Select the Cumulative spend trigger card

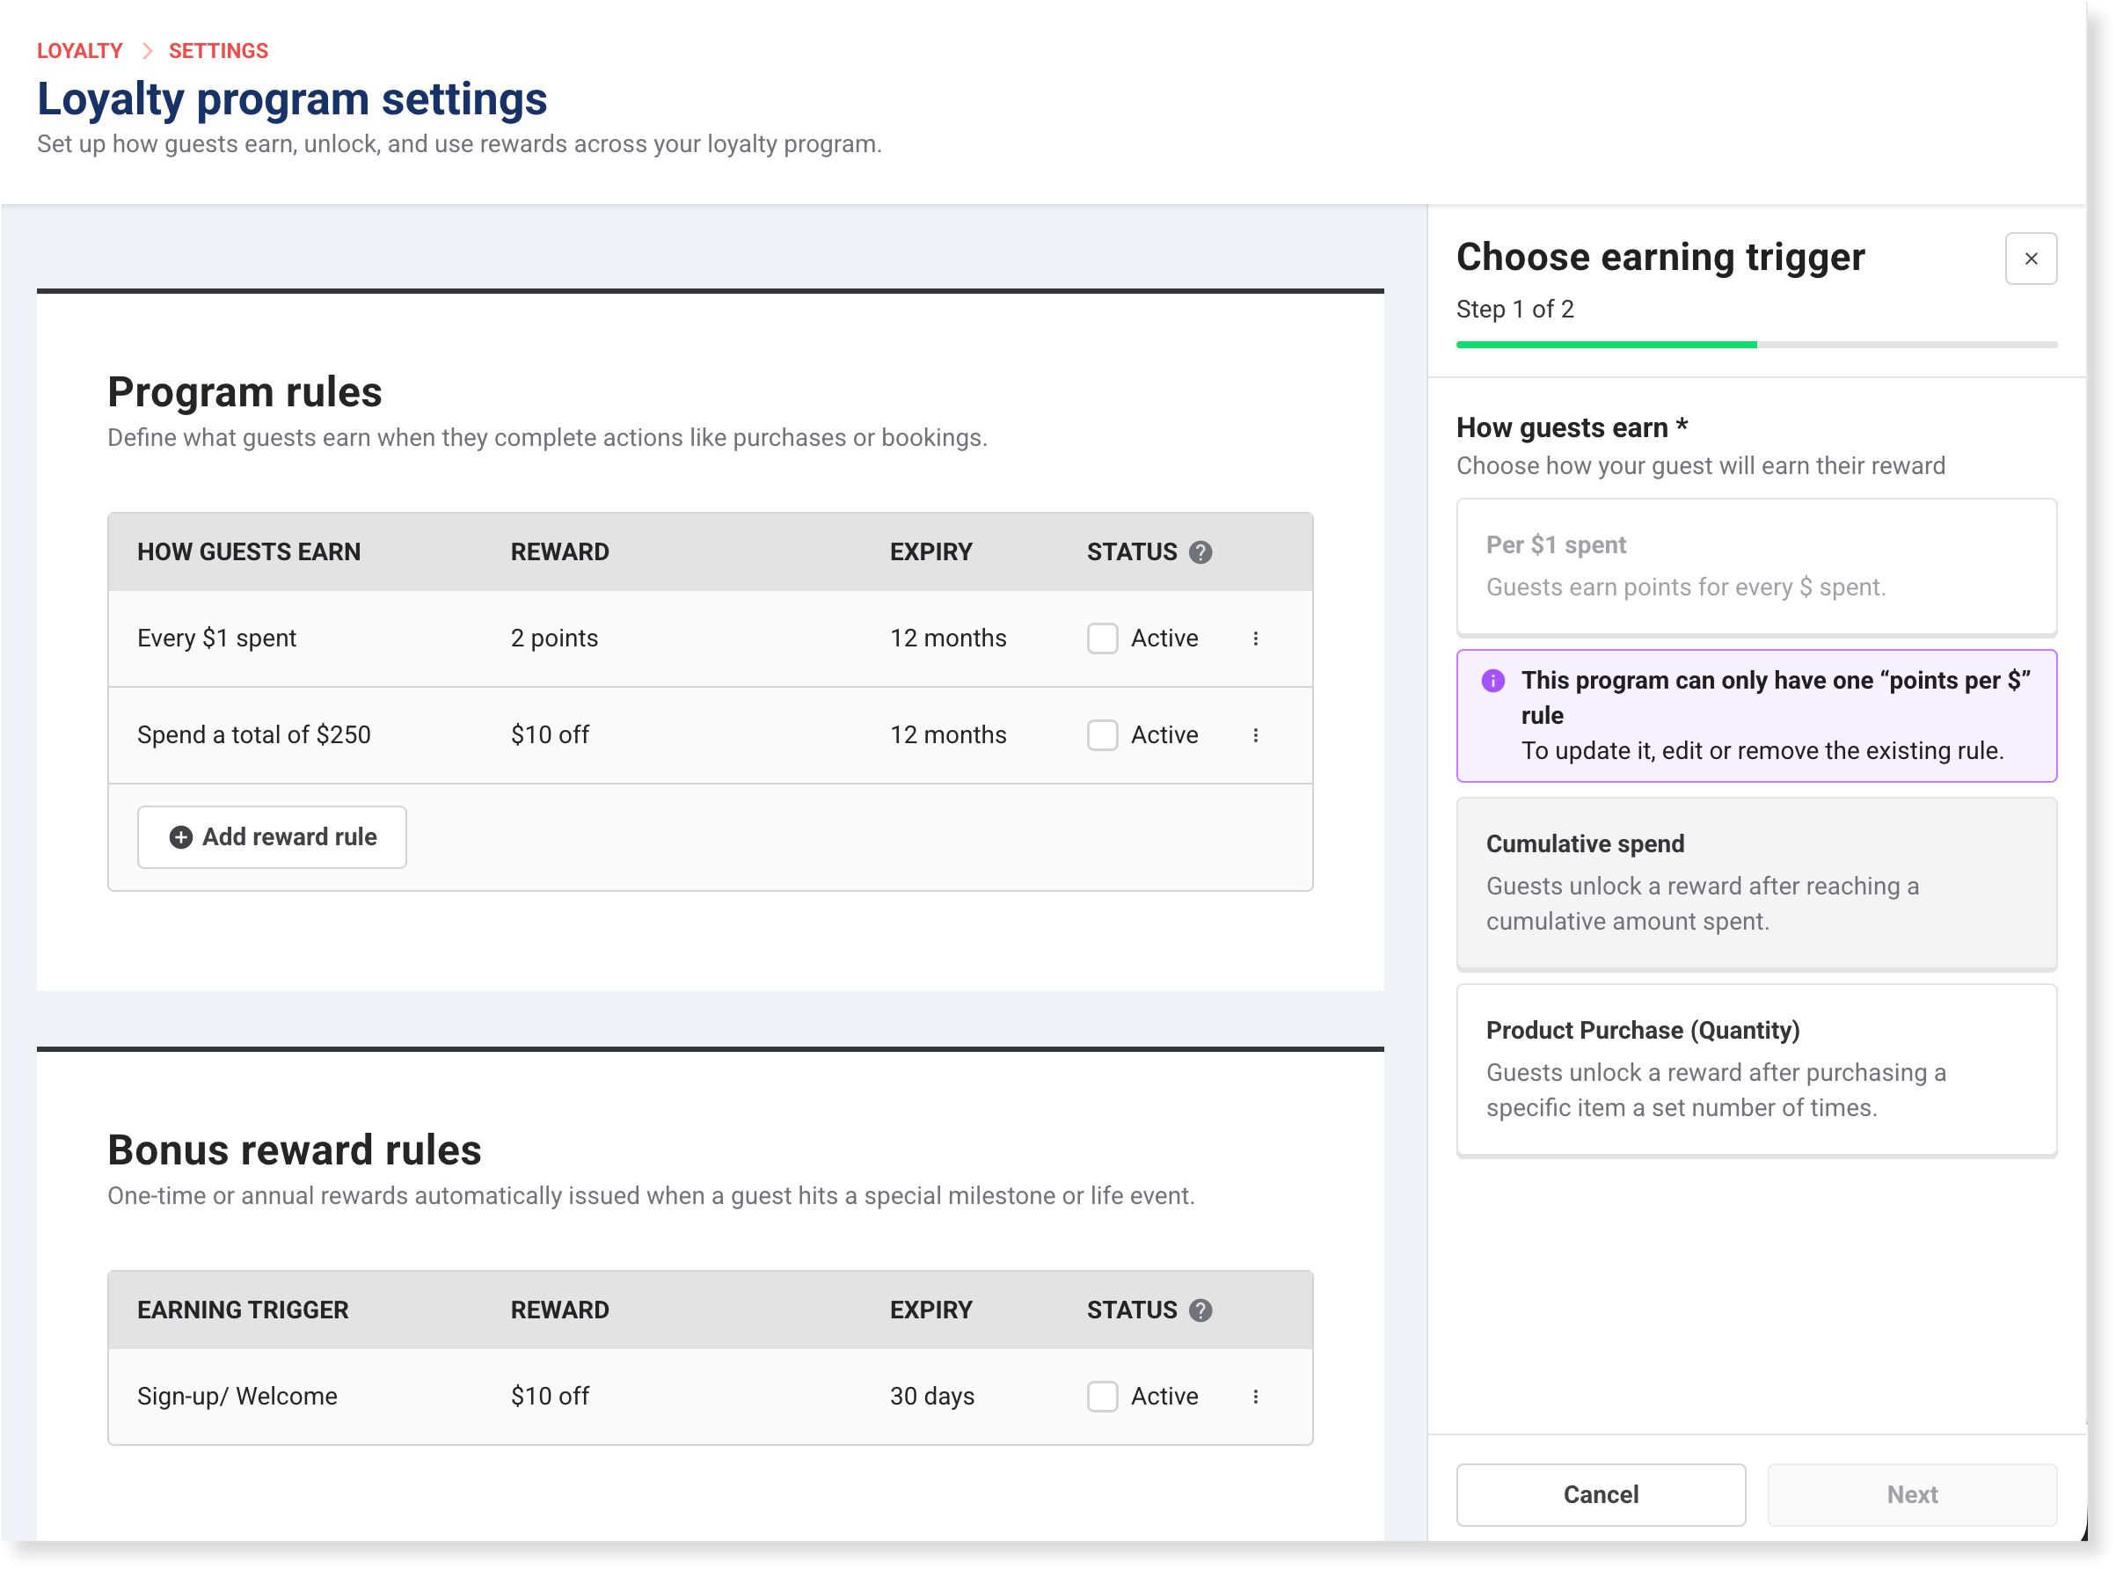tap(1756, 883)
